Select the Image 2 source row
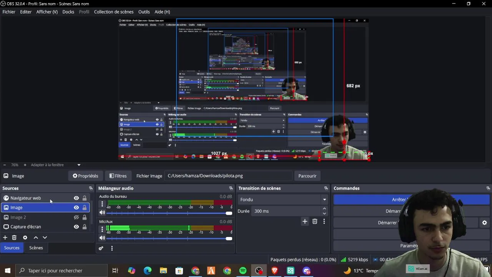This screenshot has height=277, width=492. (45, 217)
